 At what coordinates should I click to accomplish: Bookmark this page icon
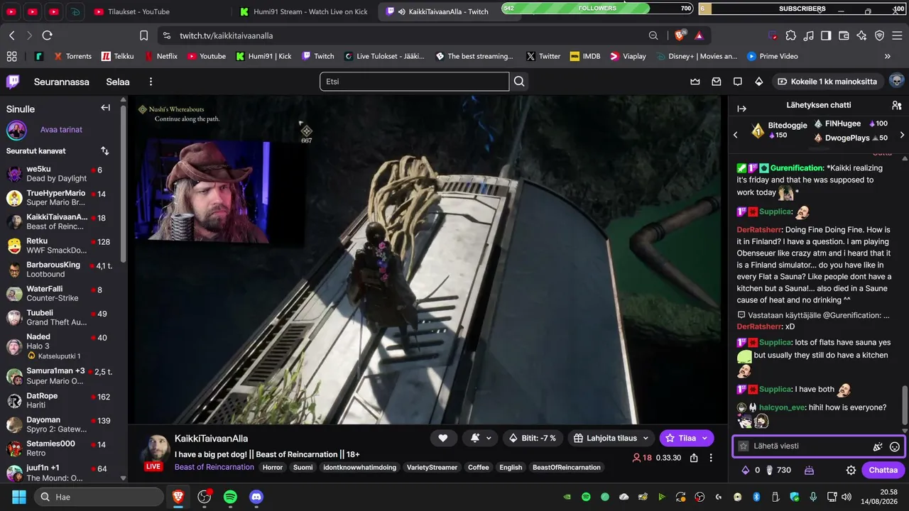tap(143, 35)
